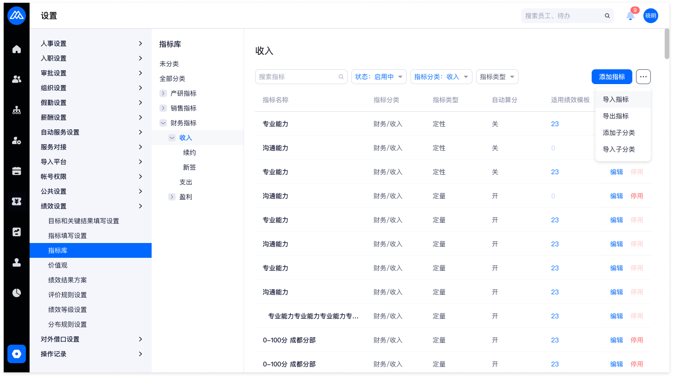The image size is (673, 377).
Task: Click the yen salary sidebar icon
Action: click(17, 201)
